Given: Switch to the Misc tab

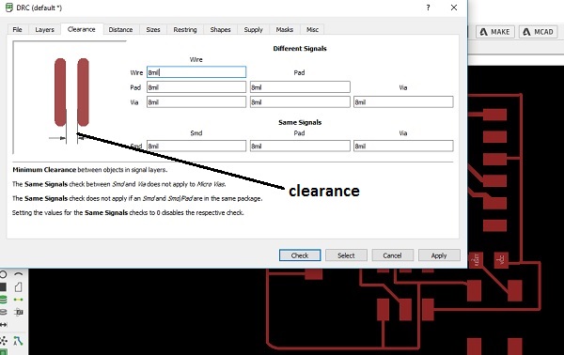Looking at the screenshot, I should tap(313, 29).
